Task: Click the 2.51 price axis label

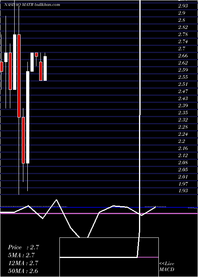Action: point(183,84)
